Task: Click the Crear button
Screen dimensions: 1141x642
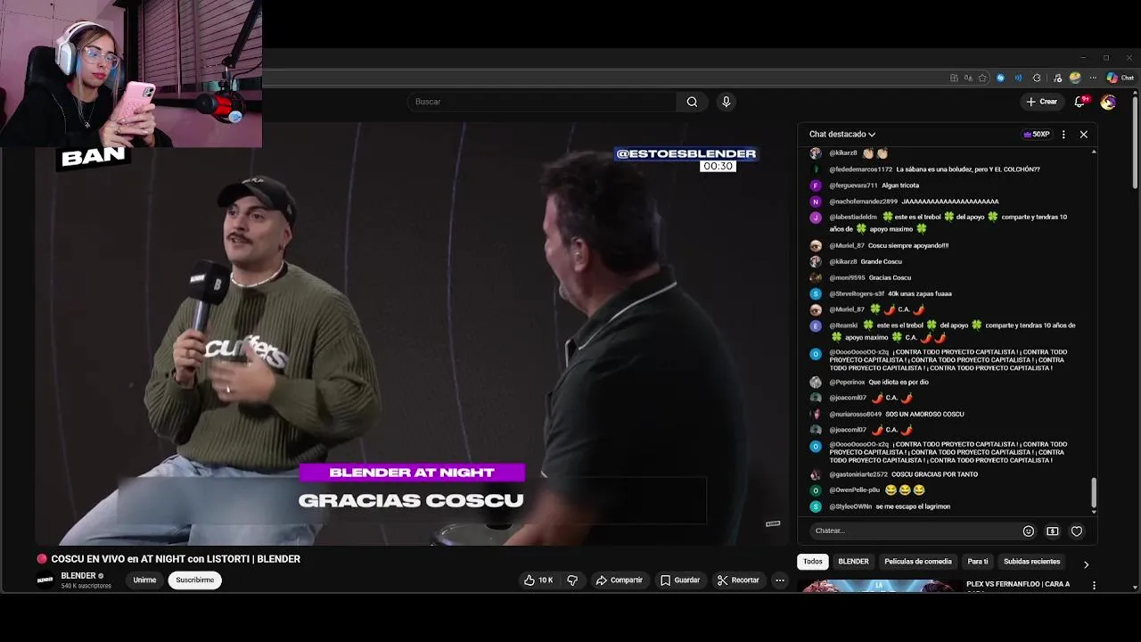Action: (x=1041, y=102)
